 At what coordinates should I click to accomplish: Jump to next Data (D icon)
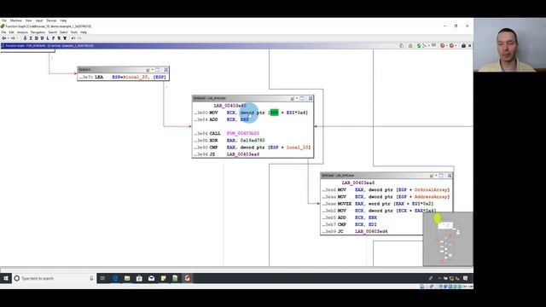pyautogui.click(x=36, y=38)
